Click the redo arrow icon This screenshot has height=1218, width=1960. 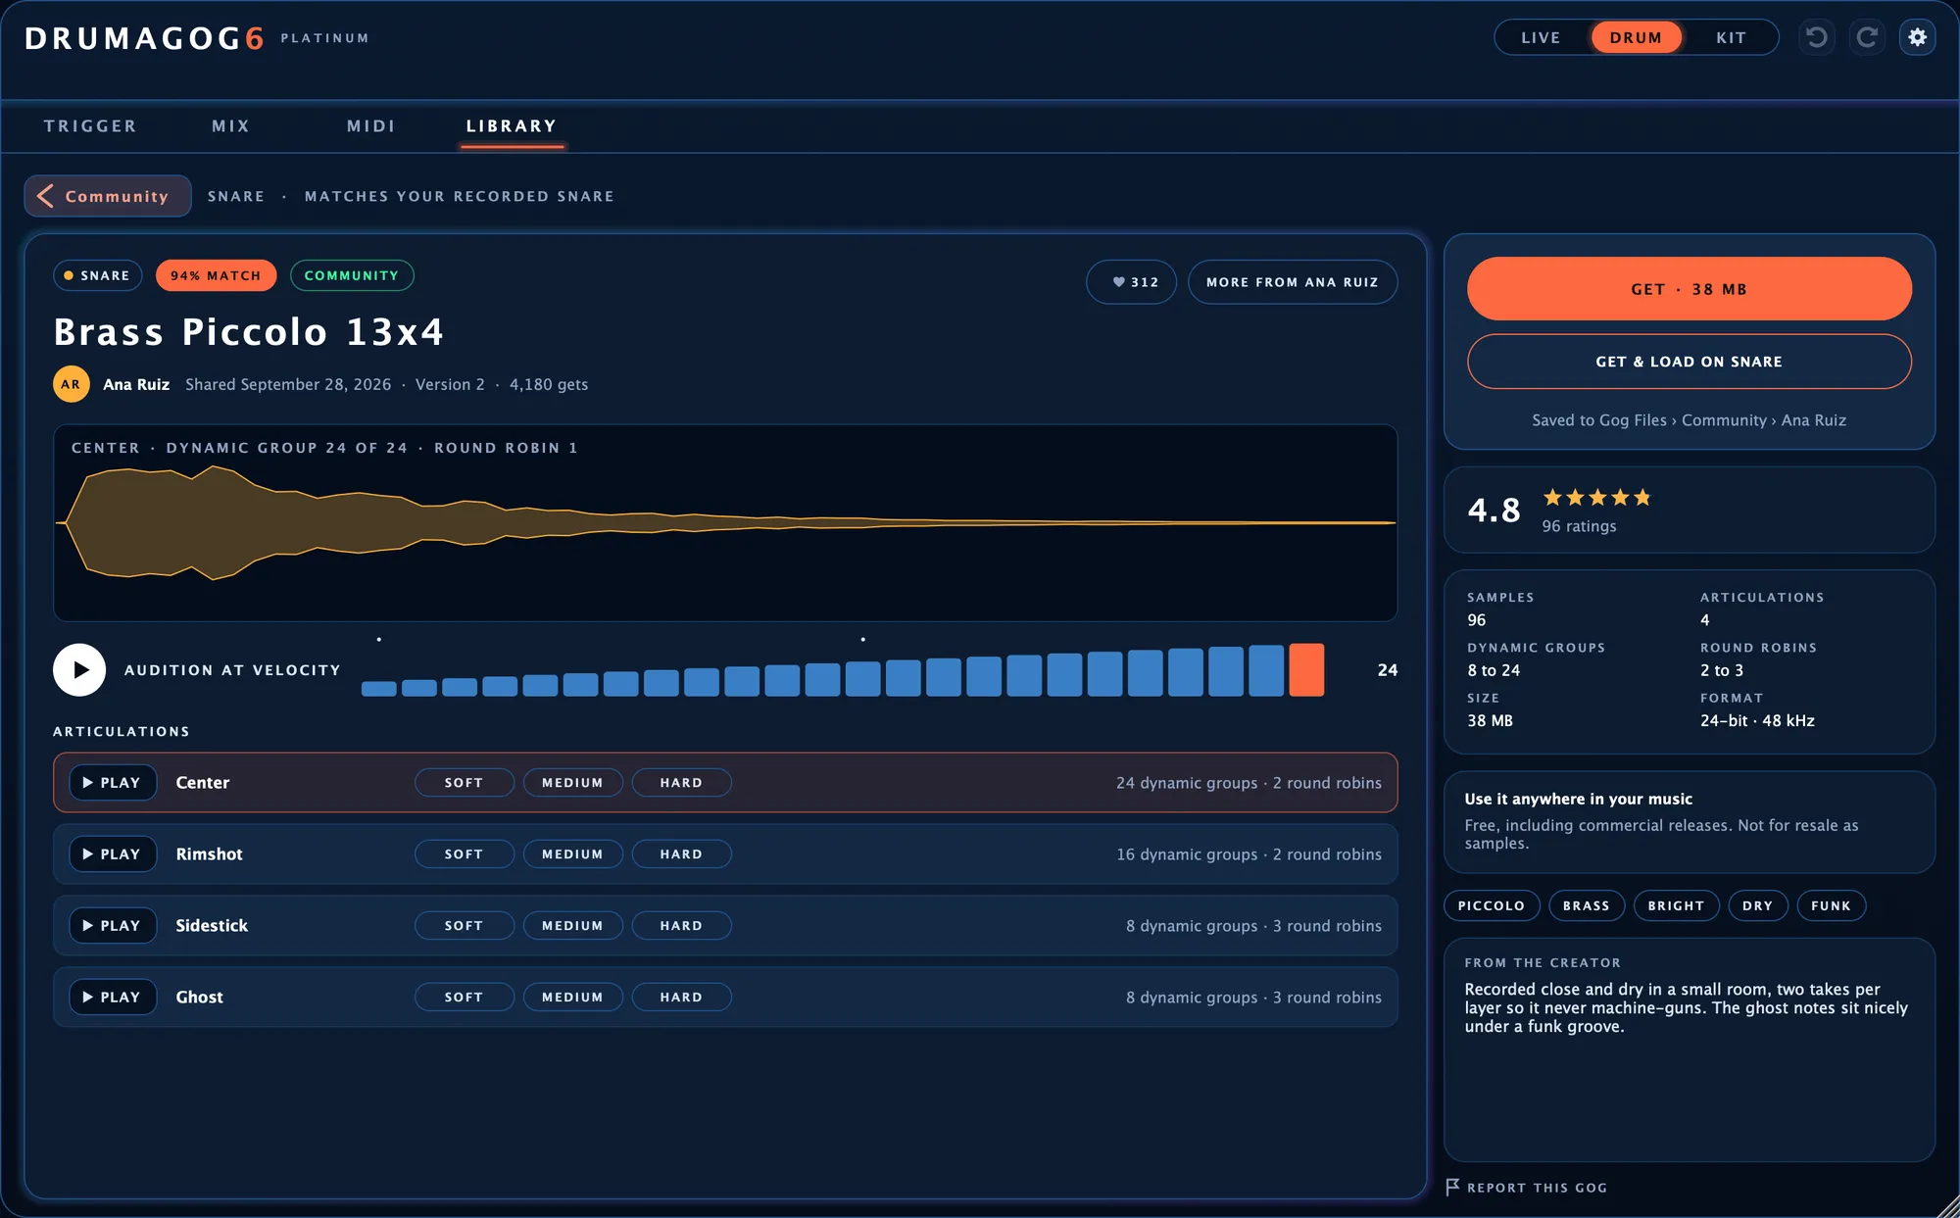1867,37
